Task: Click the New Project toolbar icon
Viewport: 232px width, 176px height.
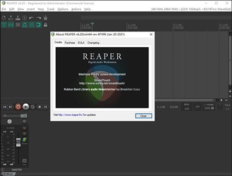Action: 4,18
